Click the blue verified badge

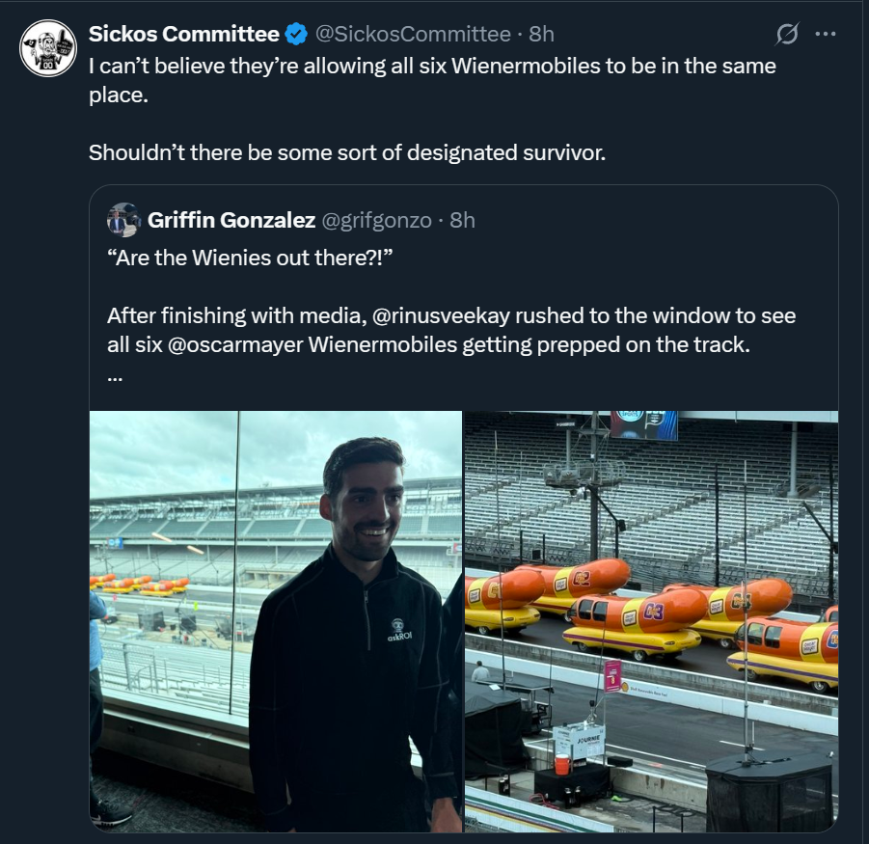point(296,34)
